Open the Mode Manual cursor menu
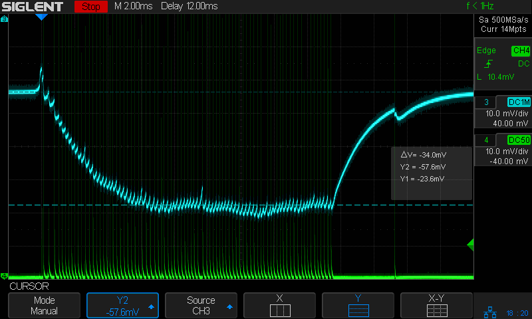 [x=45, y=306]
